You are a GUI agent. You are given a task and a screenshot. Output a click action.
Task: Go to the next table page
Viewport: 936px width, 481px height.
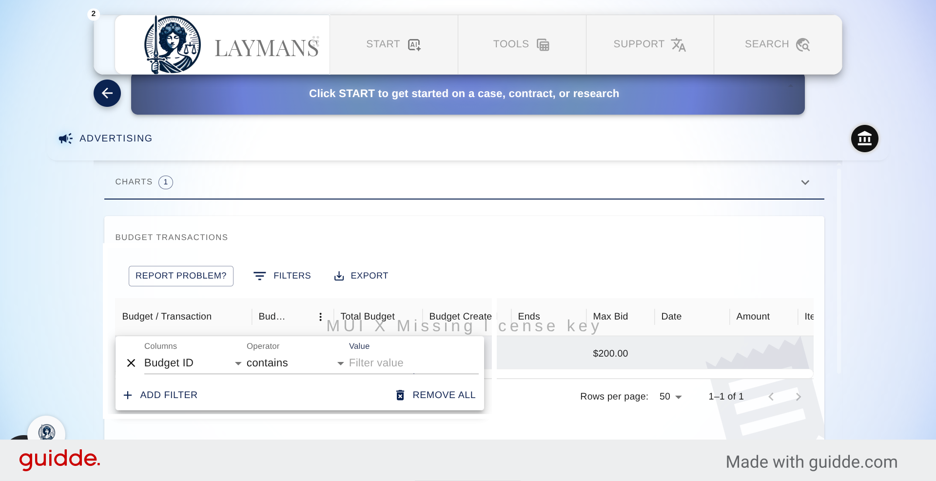coord(798,397)
